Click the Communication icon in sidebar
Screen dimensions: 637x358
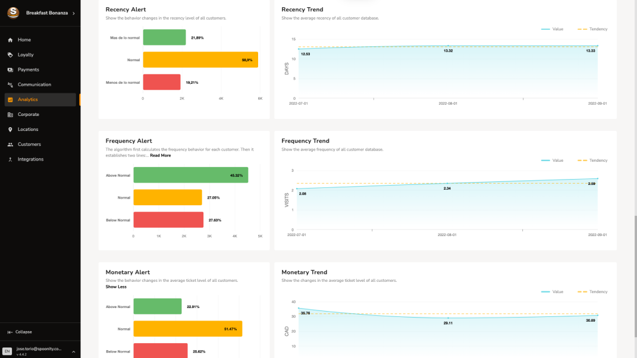(x=10, y=84)
